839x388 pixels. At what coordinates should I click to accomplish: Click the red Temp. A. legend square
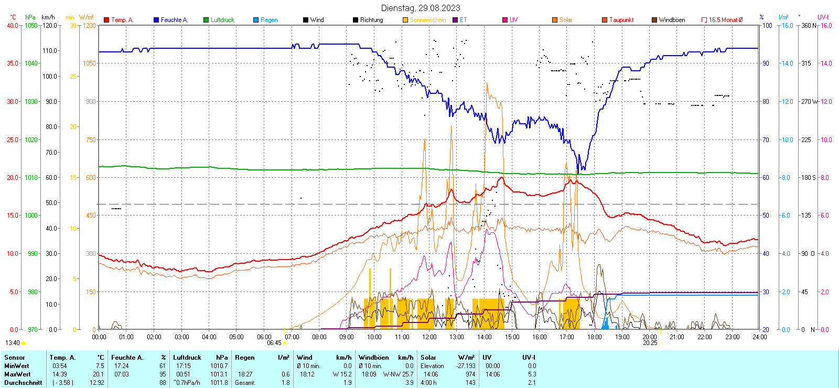coord(106,20)
